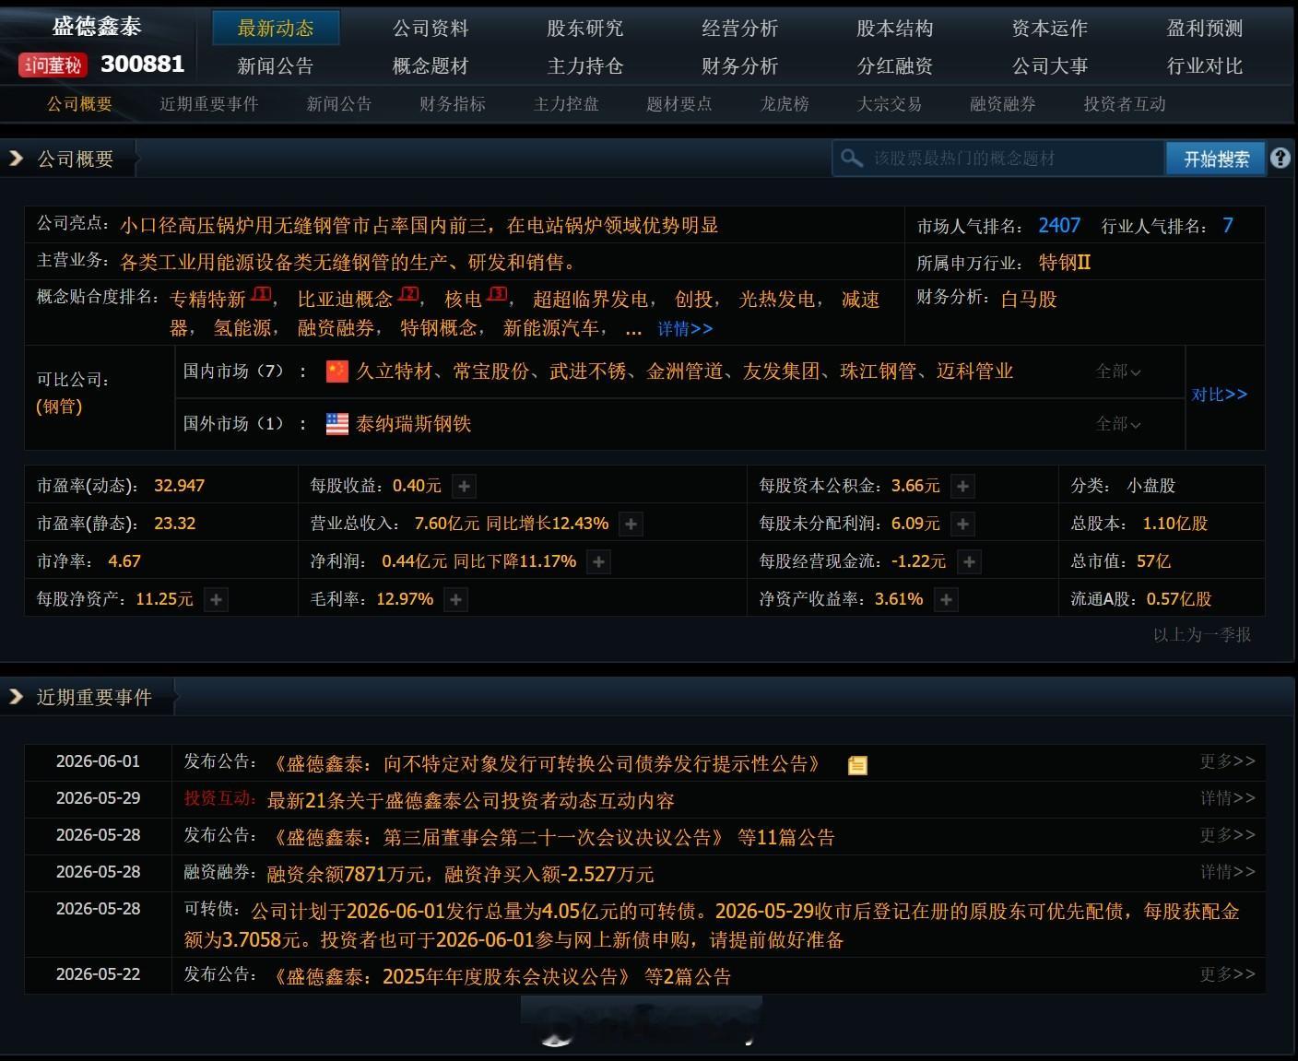The image size is (1298, 1061).
Task: Open the 财务分析 tab
Action: (x=740, y=66)
